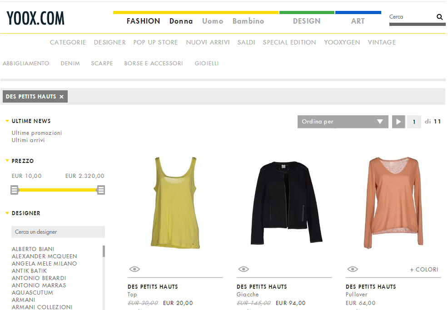This screenshot has height=310, width=448.
Task: Focus the Cerca un designer field
Action: (58, 232)
